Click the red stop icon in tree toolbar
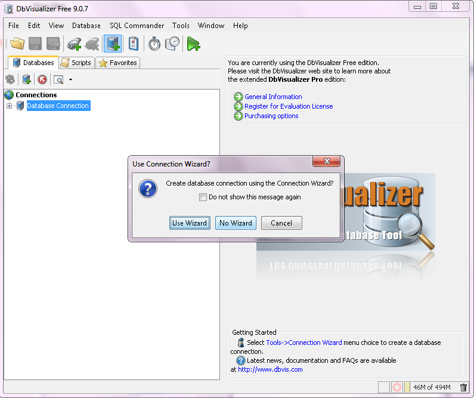This screenshot has width=474, height=398. click(42, 79)
